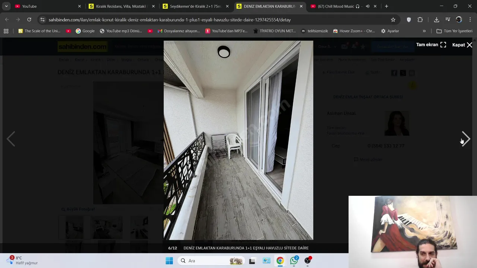Switch gallery to Tam ekran fullscreen
The image size is (477, 268).
tap(431, 45)
